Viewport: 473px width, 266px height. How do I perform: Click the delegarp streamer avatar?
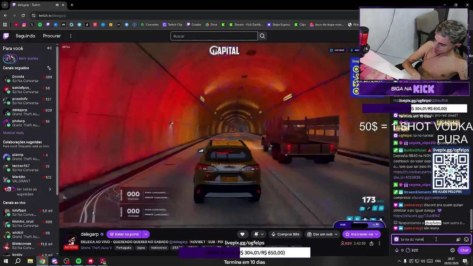pyautogui.click(x=71, y=239)
